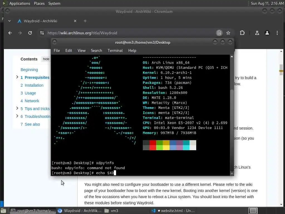
Task: Go to Installation section
Action: [x=32, y=85]
